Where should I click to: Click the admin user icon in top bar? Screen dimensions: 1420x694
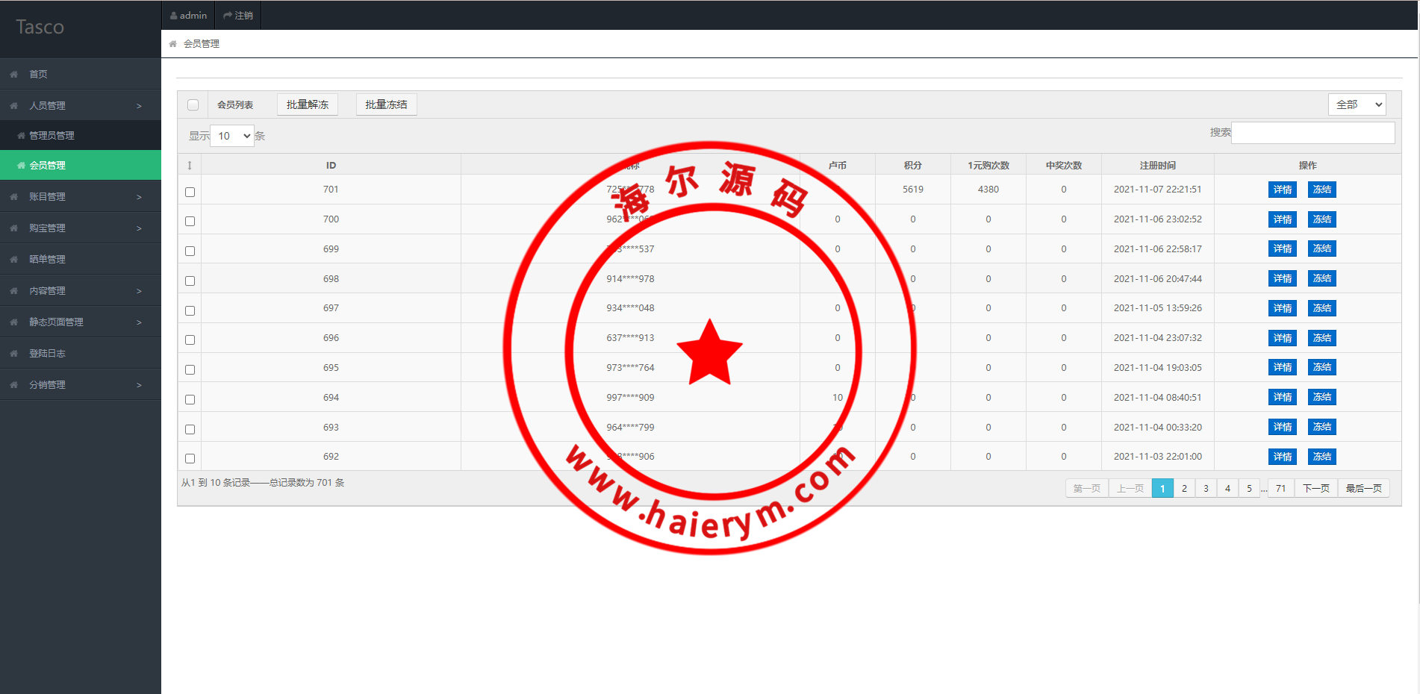pos(173,16)
